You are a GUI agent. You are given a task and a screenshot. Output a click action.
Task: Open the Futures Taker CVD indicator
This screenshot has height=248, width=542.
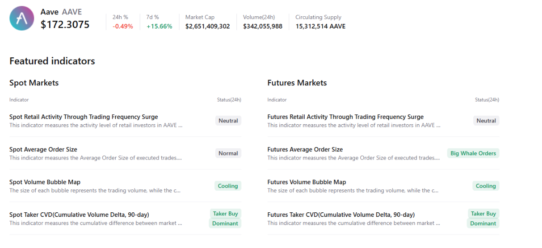coord(341,215)
